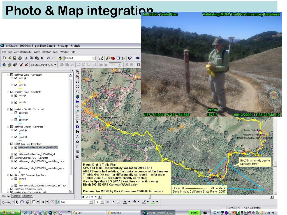Collapse the parkOps Juno - Corrected group
287x215 pixels.
point(8,74)
